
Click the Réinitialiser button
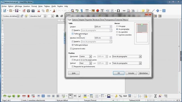tap(144, 73)
